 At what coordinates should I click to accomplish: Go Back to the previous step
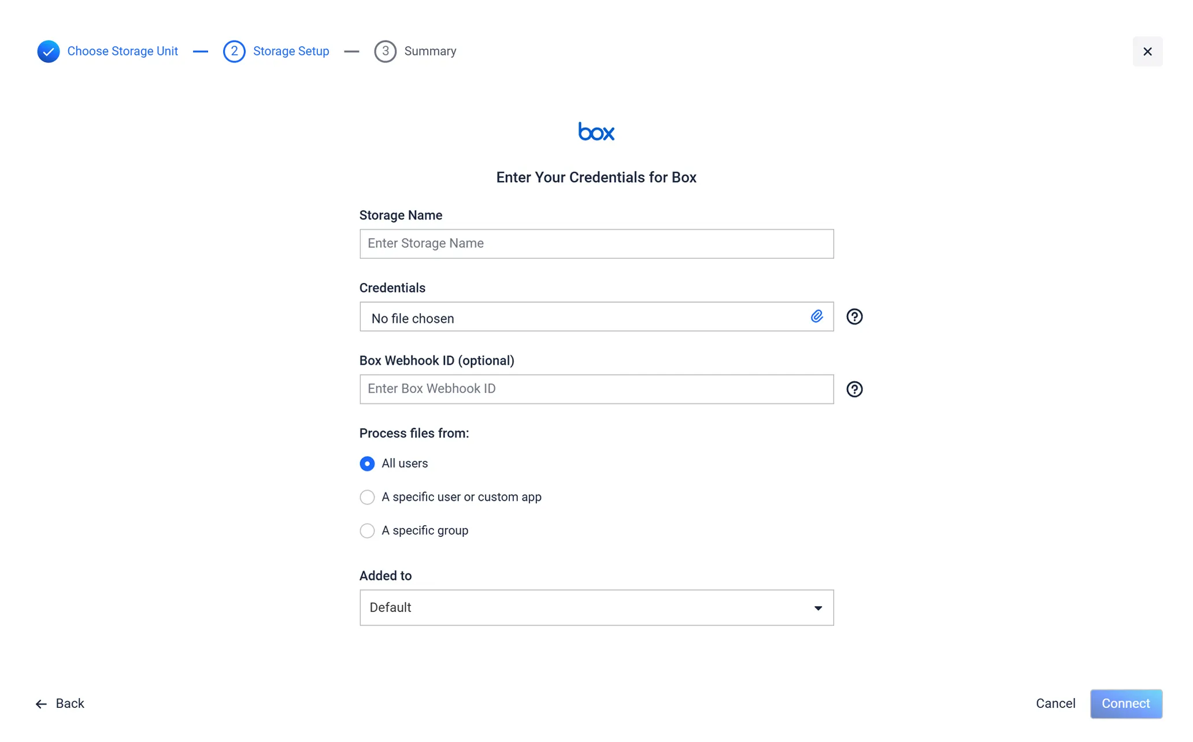point(60,704)
